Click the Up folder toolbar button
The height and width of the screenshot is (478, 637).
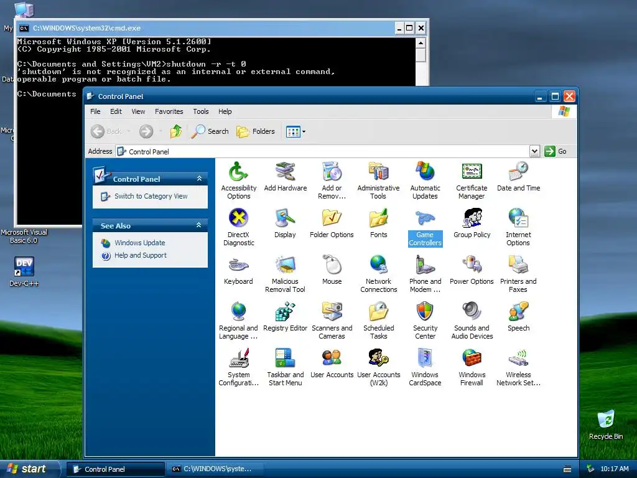[176, 131]
